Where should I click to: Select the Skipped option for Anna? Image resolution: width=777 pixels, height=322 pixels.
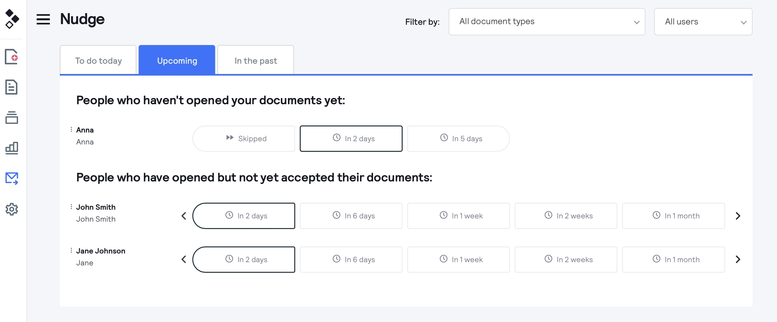[x=243, y=138]
